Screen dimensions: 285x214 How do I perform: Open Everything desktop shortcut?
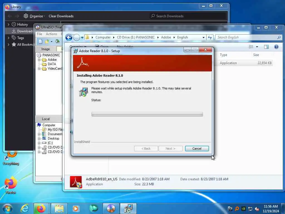click(x=11, y=159)
